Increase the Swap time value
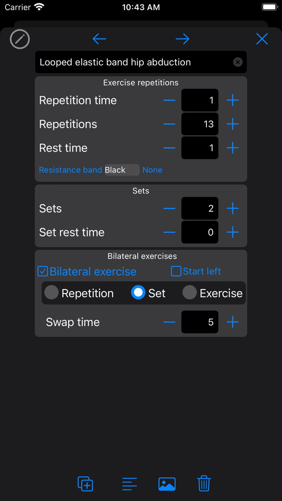This screenshot has width=282, height=501. [232, 322]
